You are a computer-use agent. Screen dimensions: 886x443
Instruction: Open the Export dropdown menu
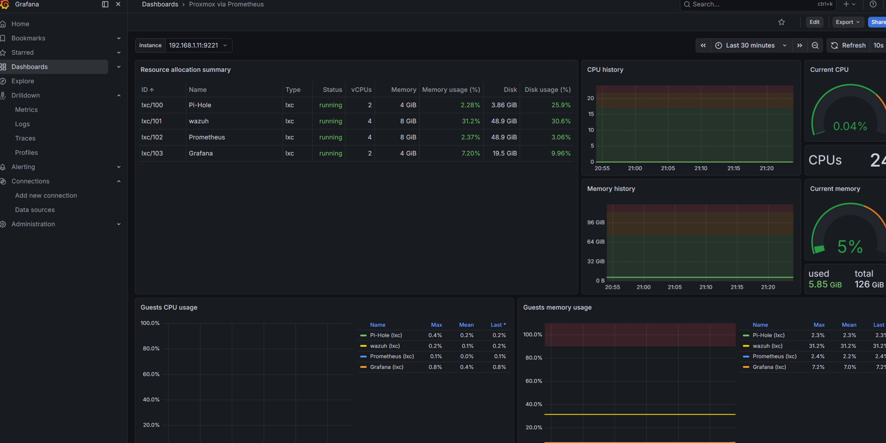point(847,22)
